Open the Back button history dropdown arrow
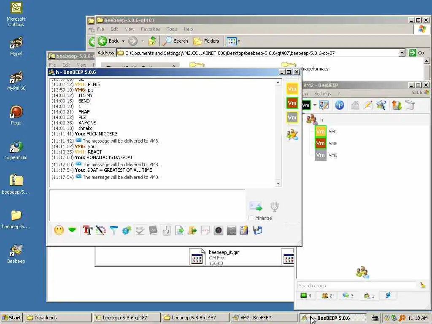The image size is (432, 324). click(123, 41)
